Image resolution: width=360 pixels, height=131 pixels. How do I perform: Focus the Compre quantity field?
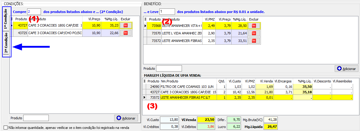(x=34, y=11)
